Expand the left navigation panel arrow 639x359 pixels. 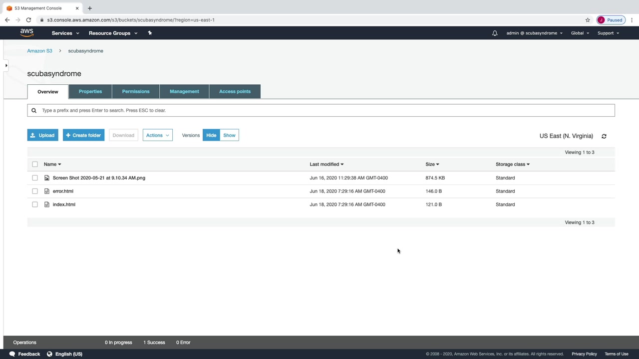(x=6, y=65)
